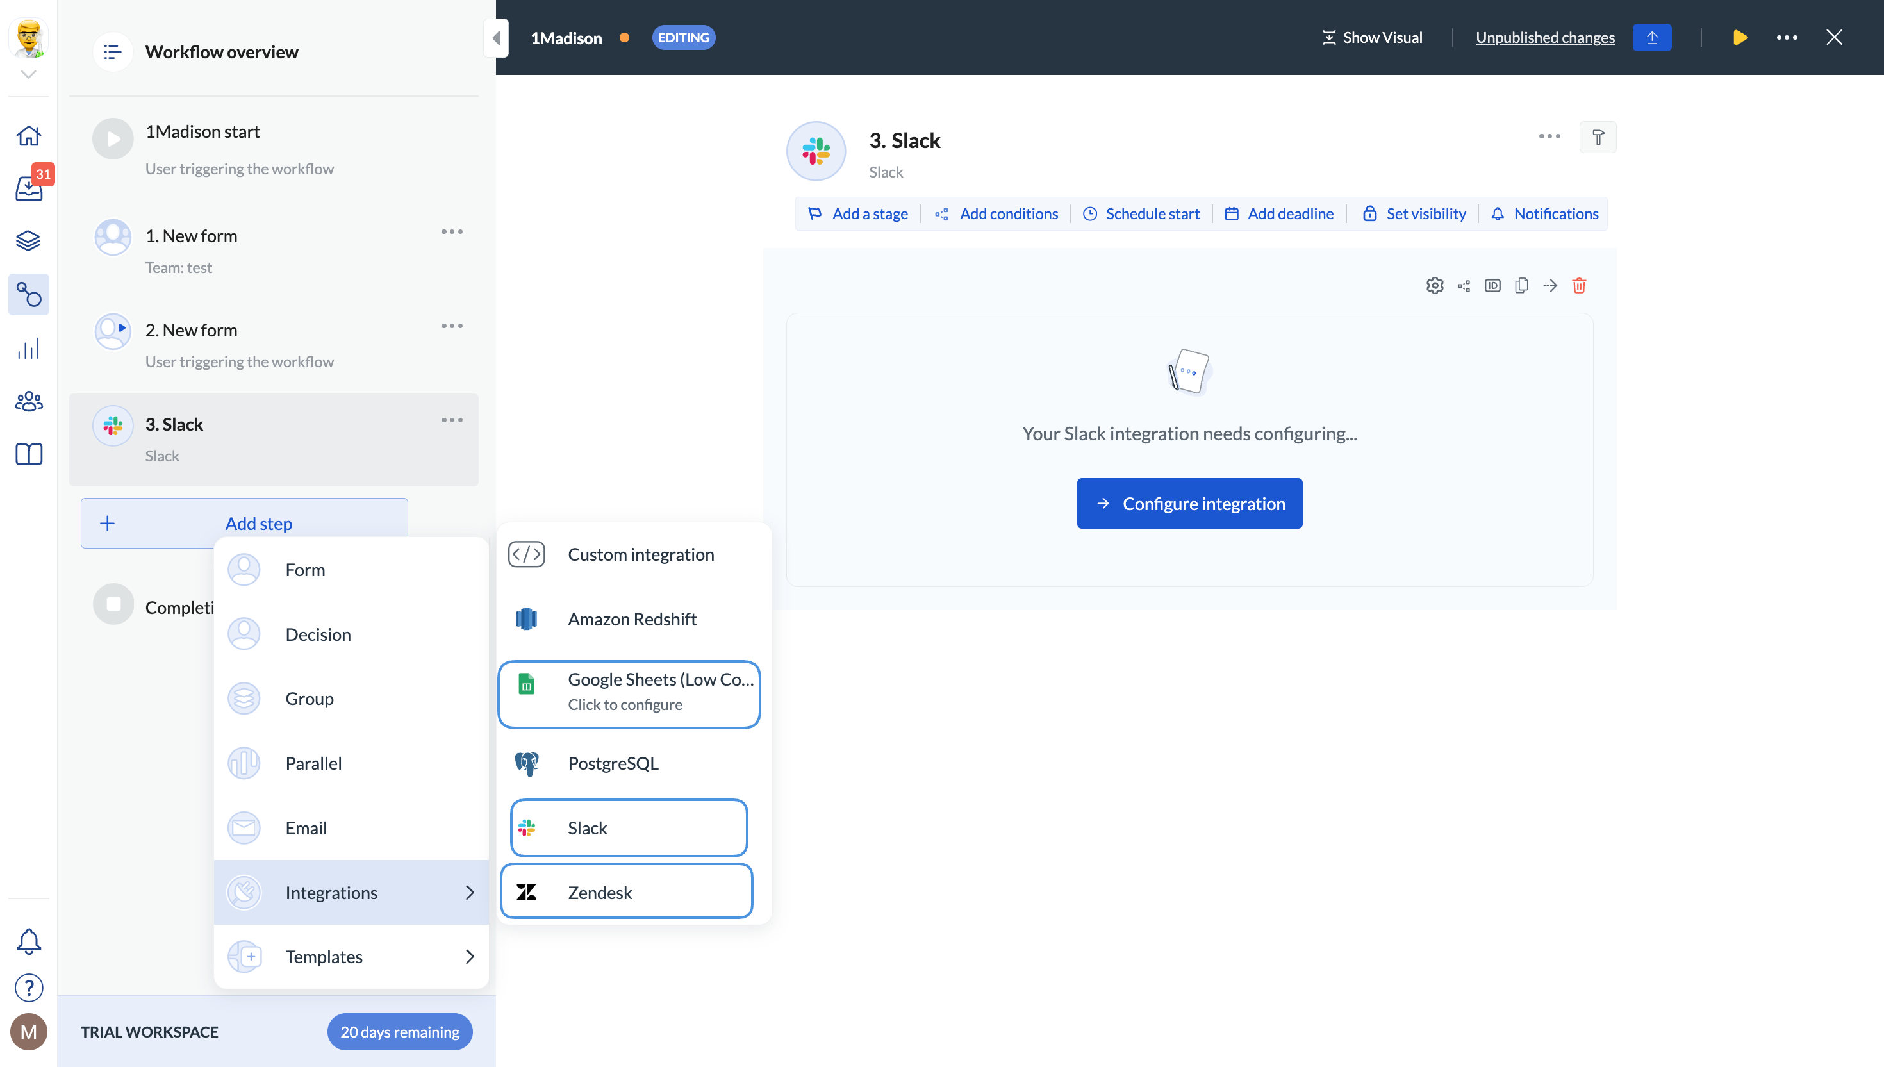Image resolution: width=1884 pixels, height=1067 pixels.
Task: Click the EDITING status badge
Action: 683,37
